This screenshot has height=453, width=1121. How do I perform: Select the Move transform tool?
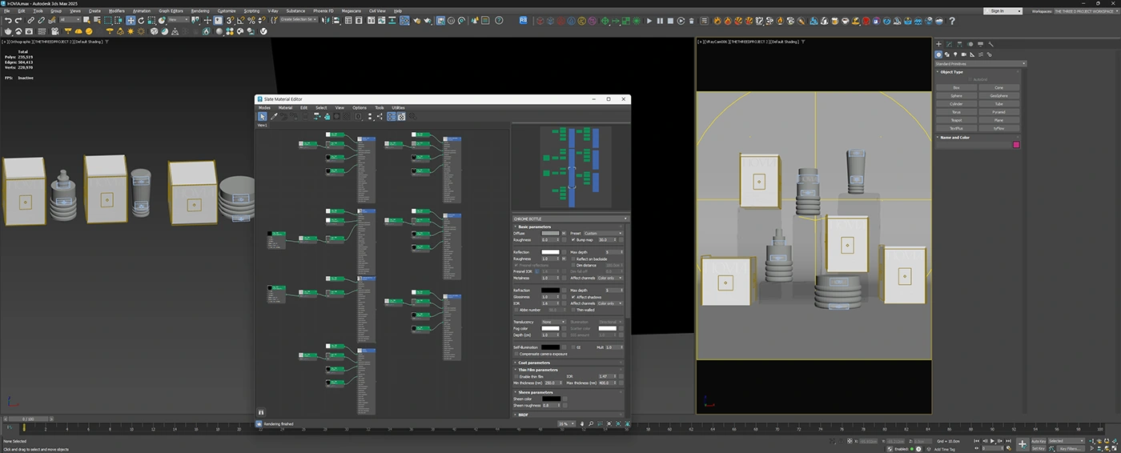(x=131, y=21)
